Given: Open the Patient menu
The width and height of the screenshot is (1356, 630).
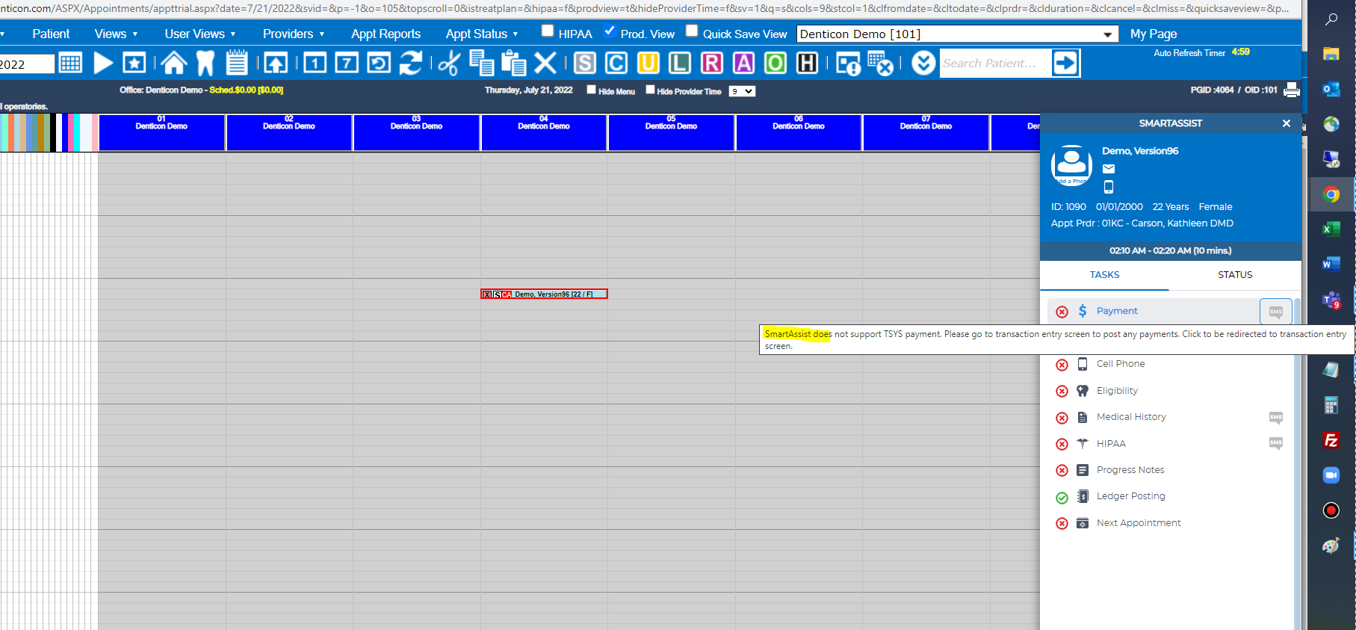Looking at the screenshot, I should (x=51, y=34).
